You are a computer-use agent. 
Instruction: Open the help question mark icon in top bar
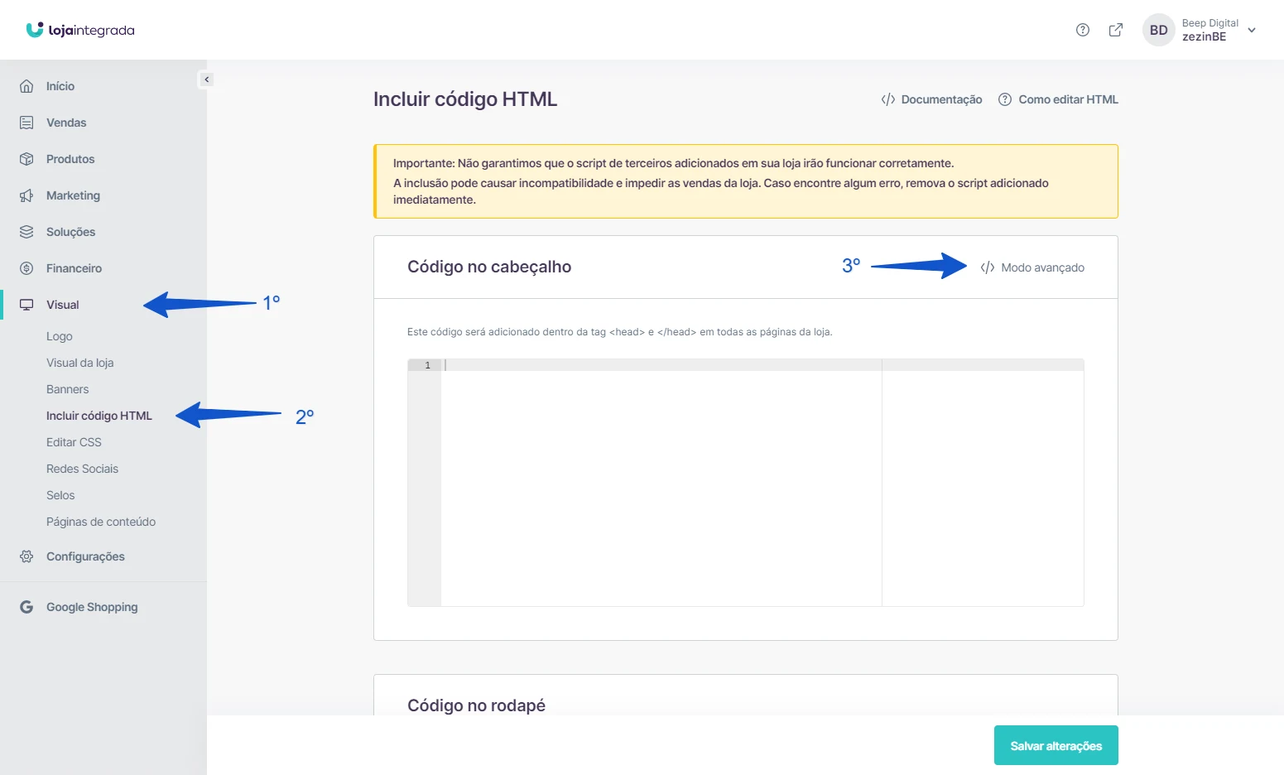(x=1082, y=30)
